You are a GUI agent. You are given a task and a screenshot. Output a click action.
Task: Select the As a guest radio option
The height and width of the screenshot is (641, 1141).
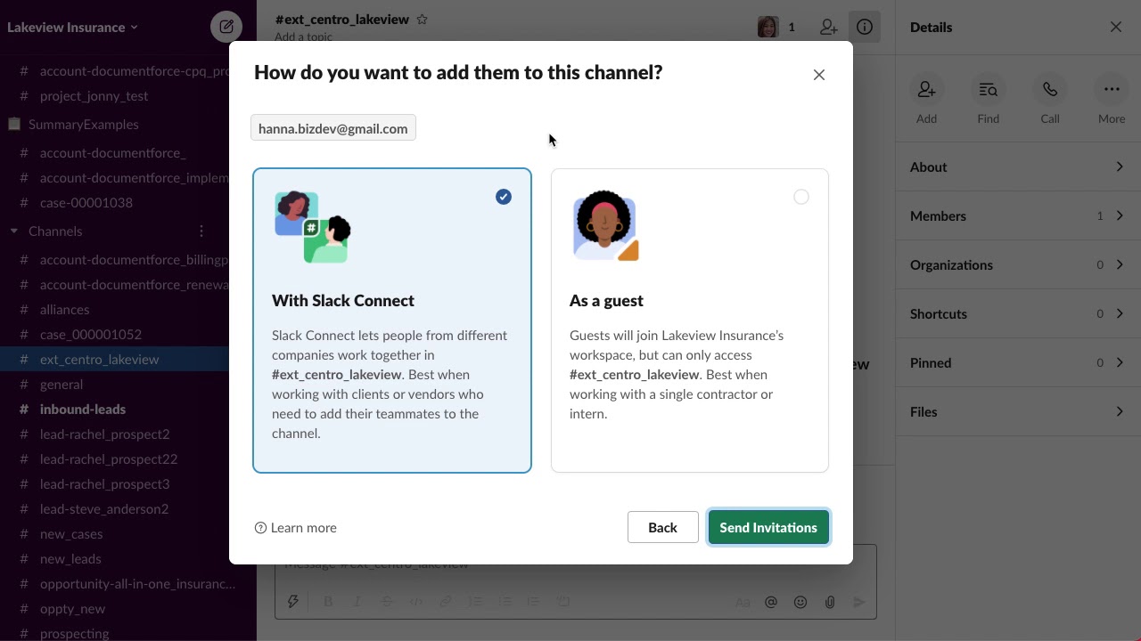click(801, 197)
